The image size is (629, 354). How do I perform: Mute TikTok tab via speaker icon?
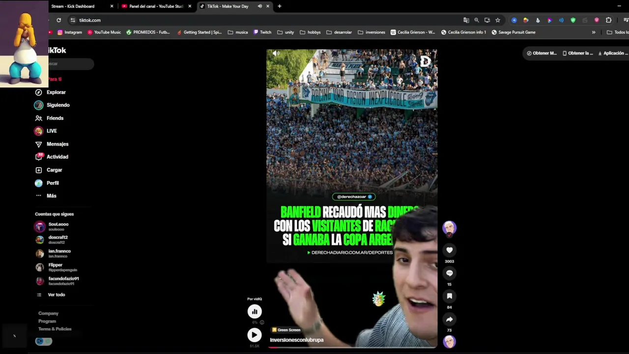259,6
